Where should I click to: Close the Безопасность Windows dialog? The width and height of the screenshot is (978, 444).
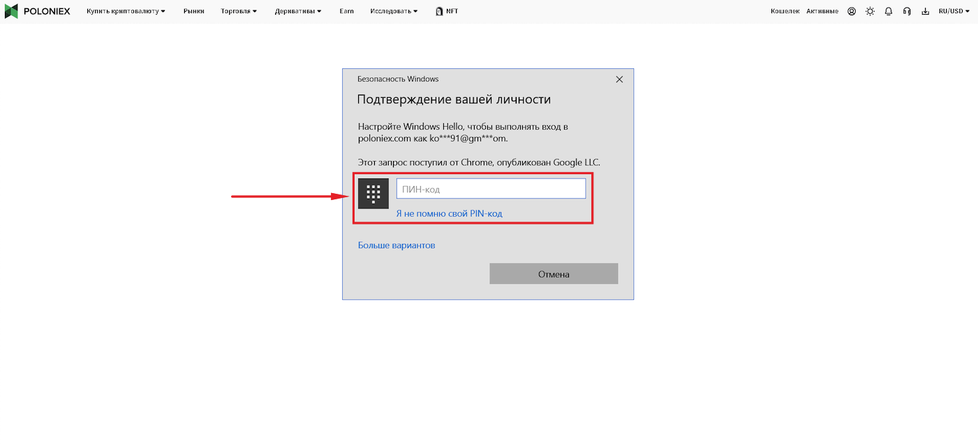tap(619, 79)
